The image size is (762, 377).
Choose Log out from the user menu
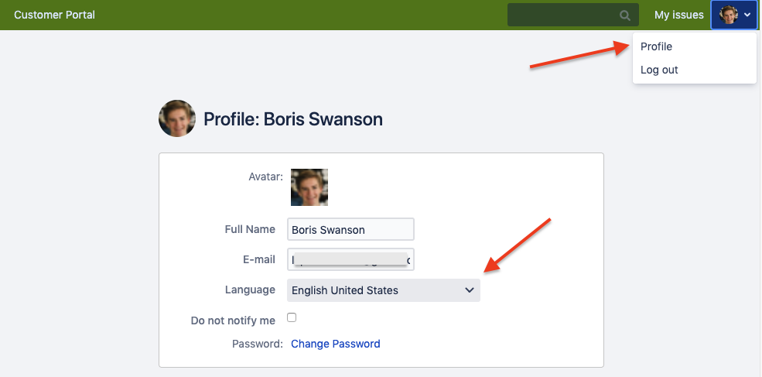pos(659,70)
